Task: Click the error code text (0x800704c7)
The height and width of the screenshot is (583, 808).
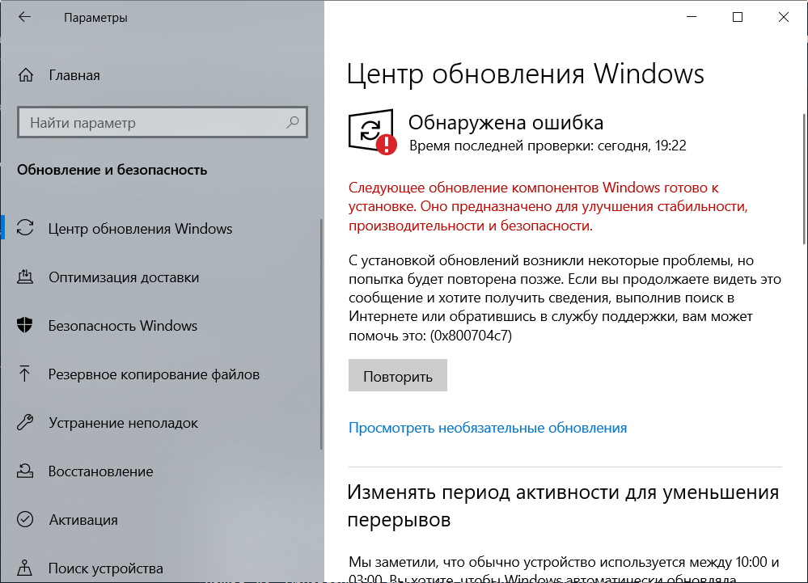Action: pyautogui.click(x=471, y=336)
